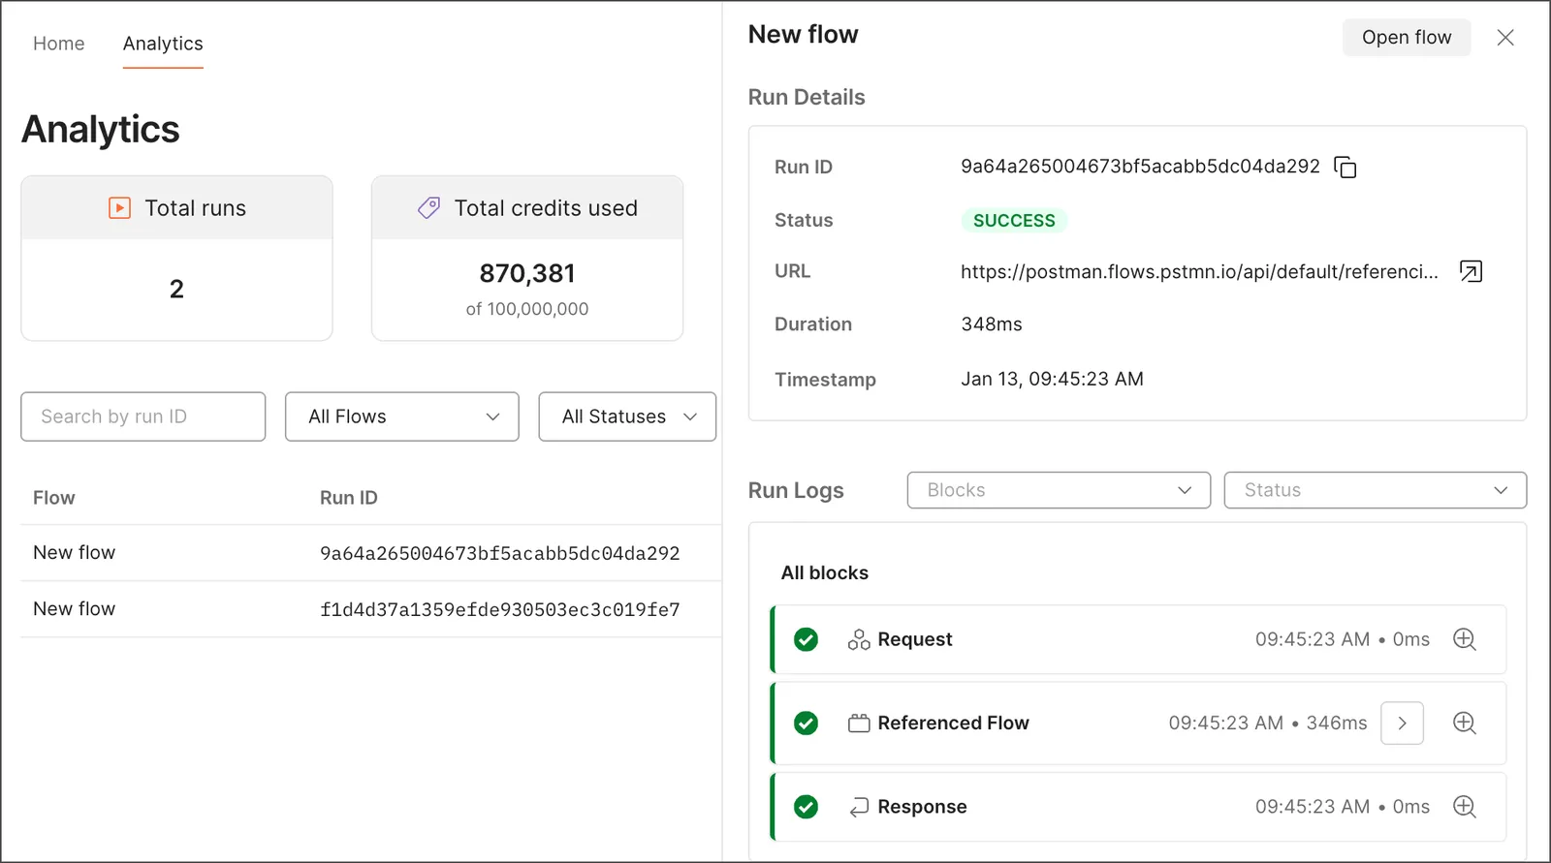Screen dimensions: 1551x863
Task: Open the All Flows dropdown
Action: coord(402,416)
